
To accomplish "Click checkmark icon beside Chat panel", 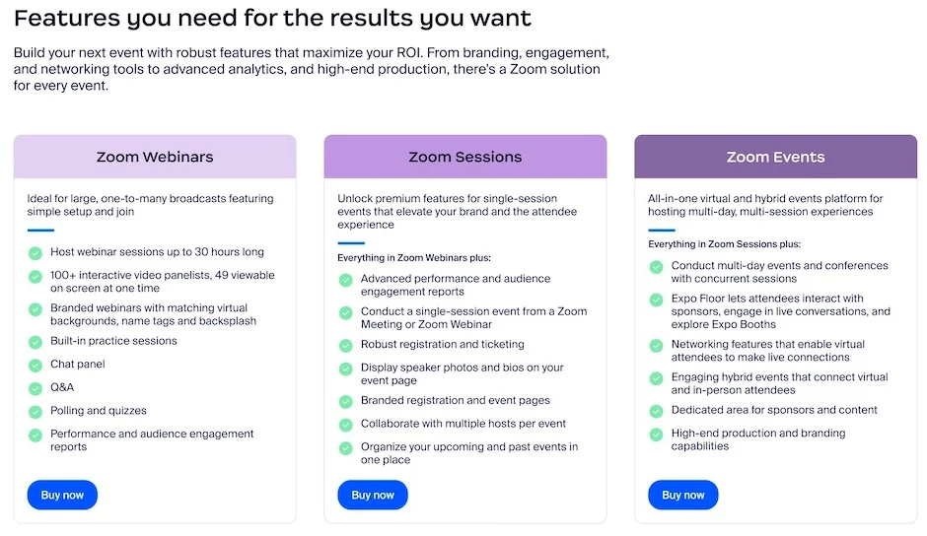I will pos(36,366).
